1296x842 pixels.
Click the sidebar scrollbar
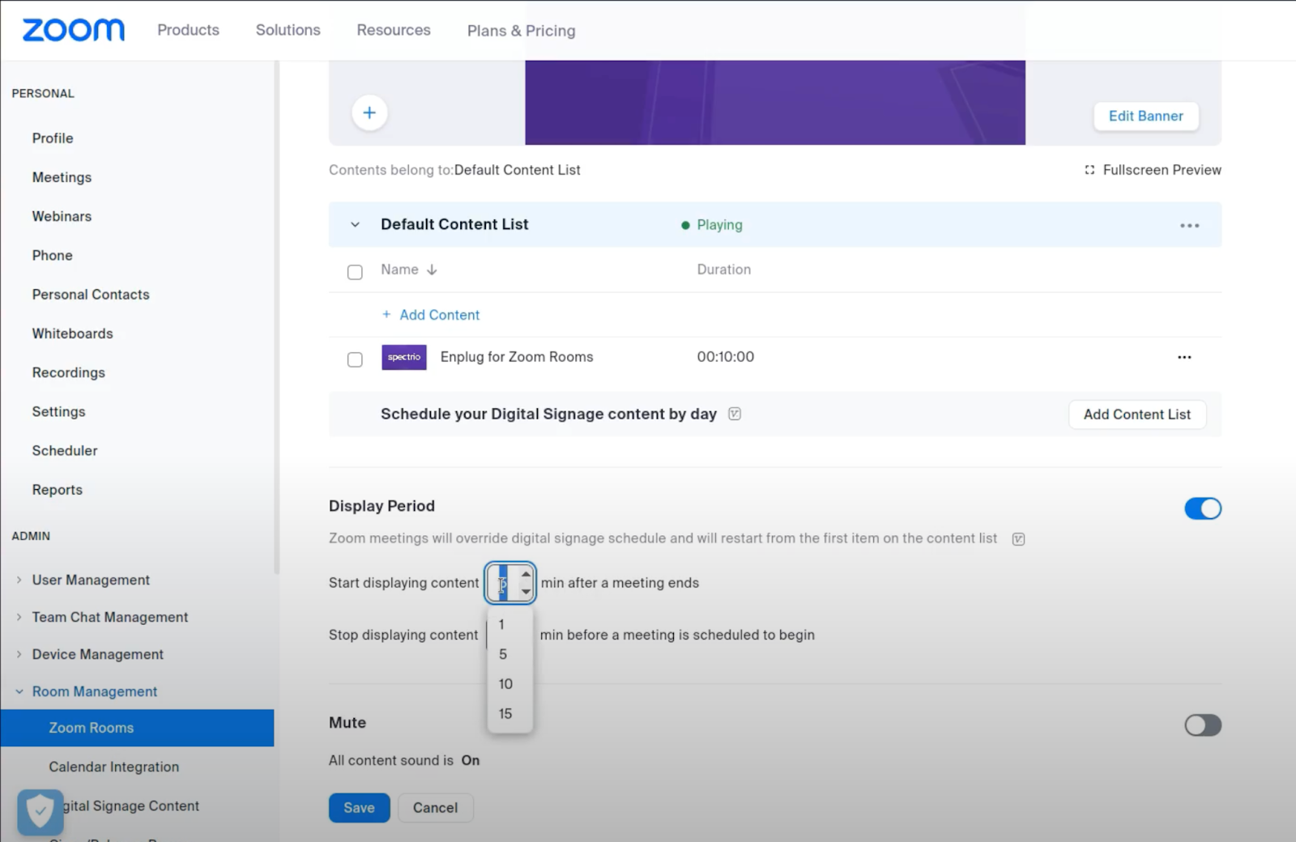coord(276,316)
